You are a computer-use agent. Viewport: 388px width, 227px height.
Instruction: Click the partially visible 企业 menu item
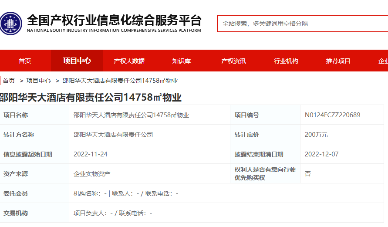pyautogui.click(x=383, y=61)
